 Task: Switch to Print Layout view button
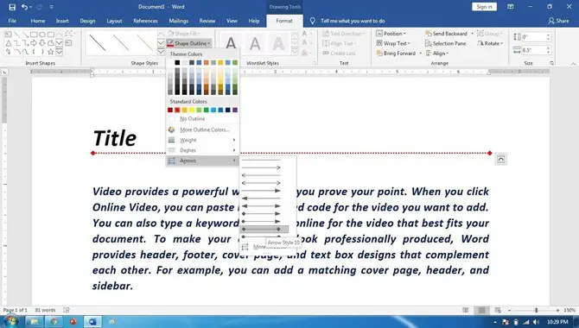point(481,310)
